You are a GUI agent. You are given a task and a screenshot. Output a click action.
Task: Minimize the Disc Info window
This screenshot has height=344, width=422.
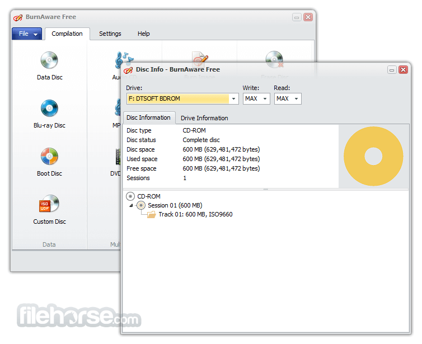point(392,70)
